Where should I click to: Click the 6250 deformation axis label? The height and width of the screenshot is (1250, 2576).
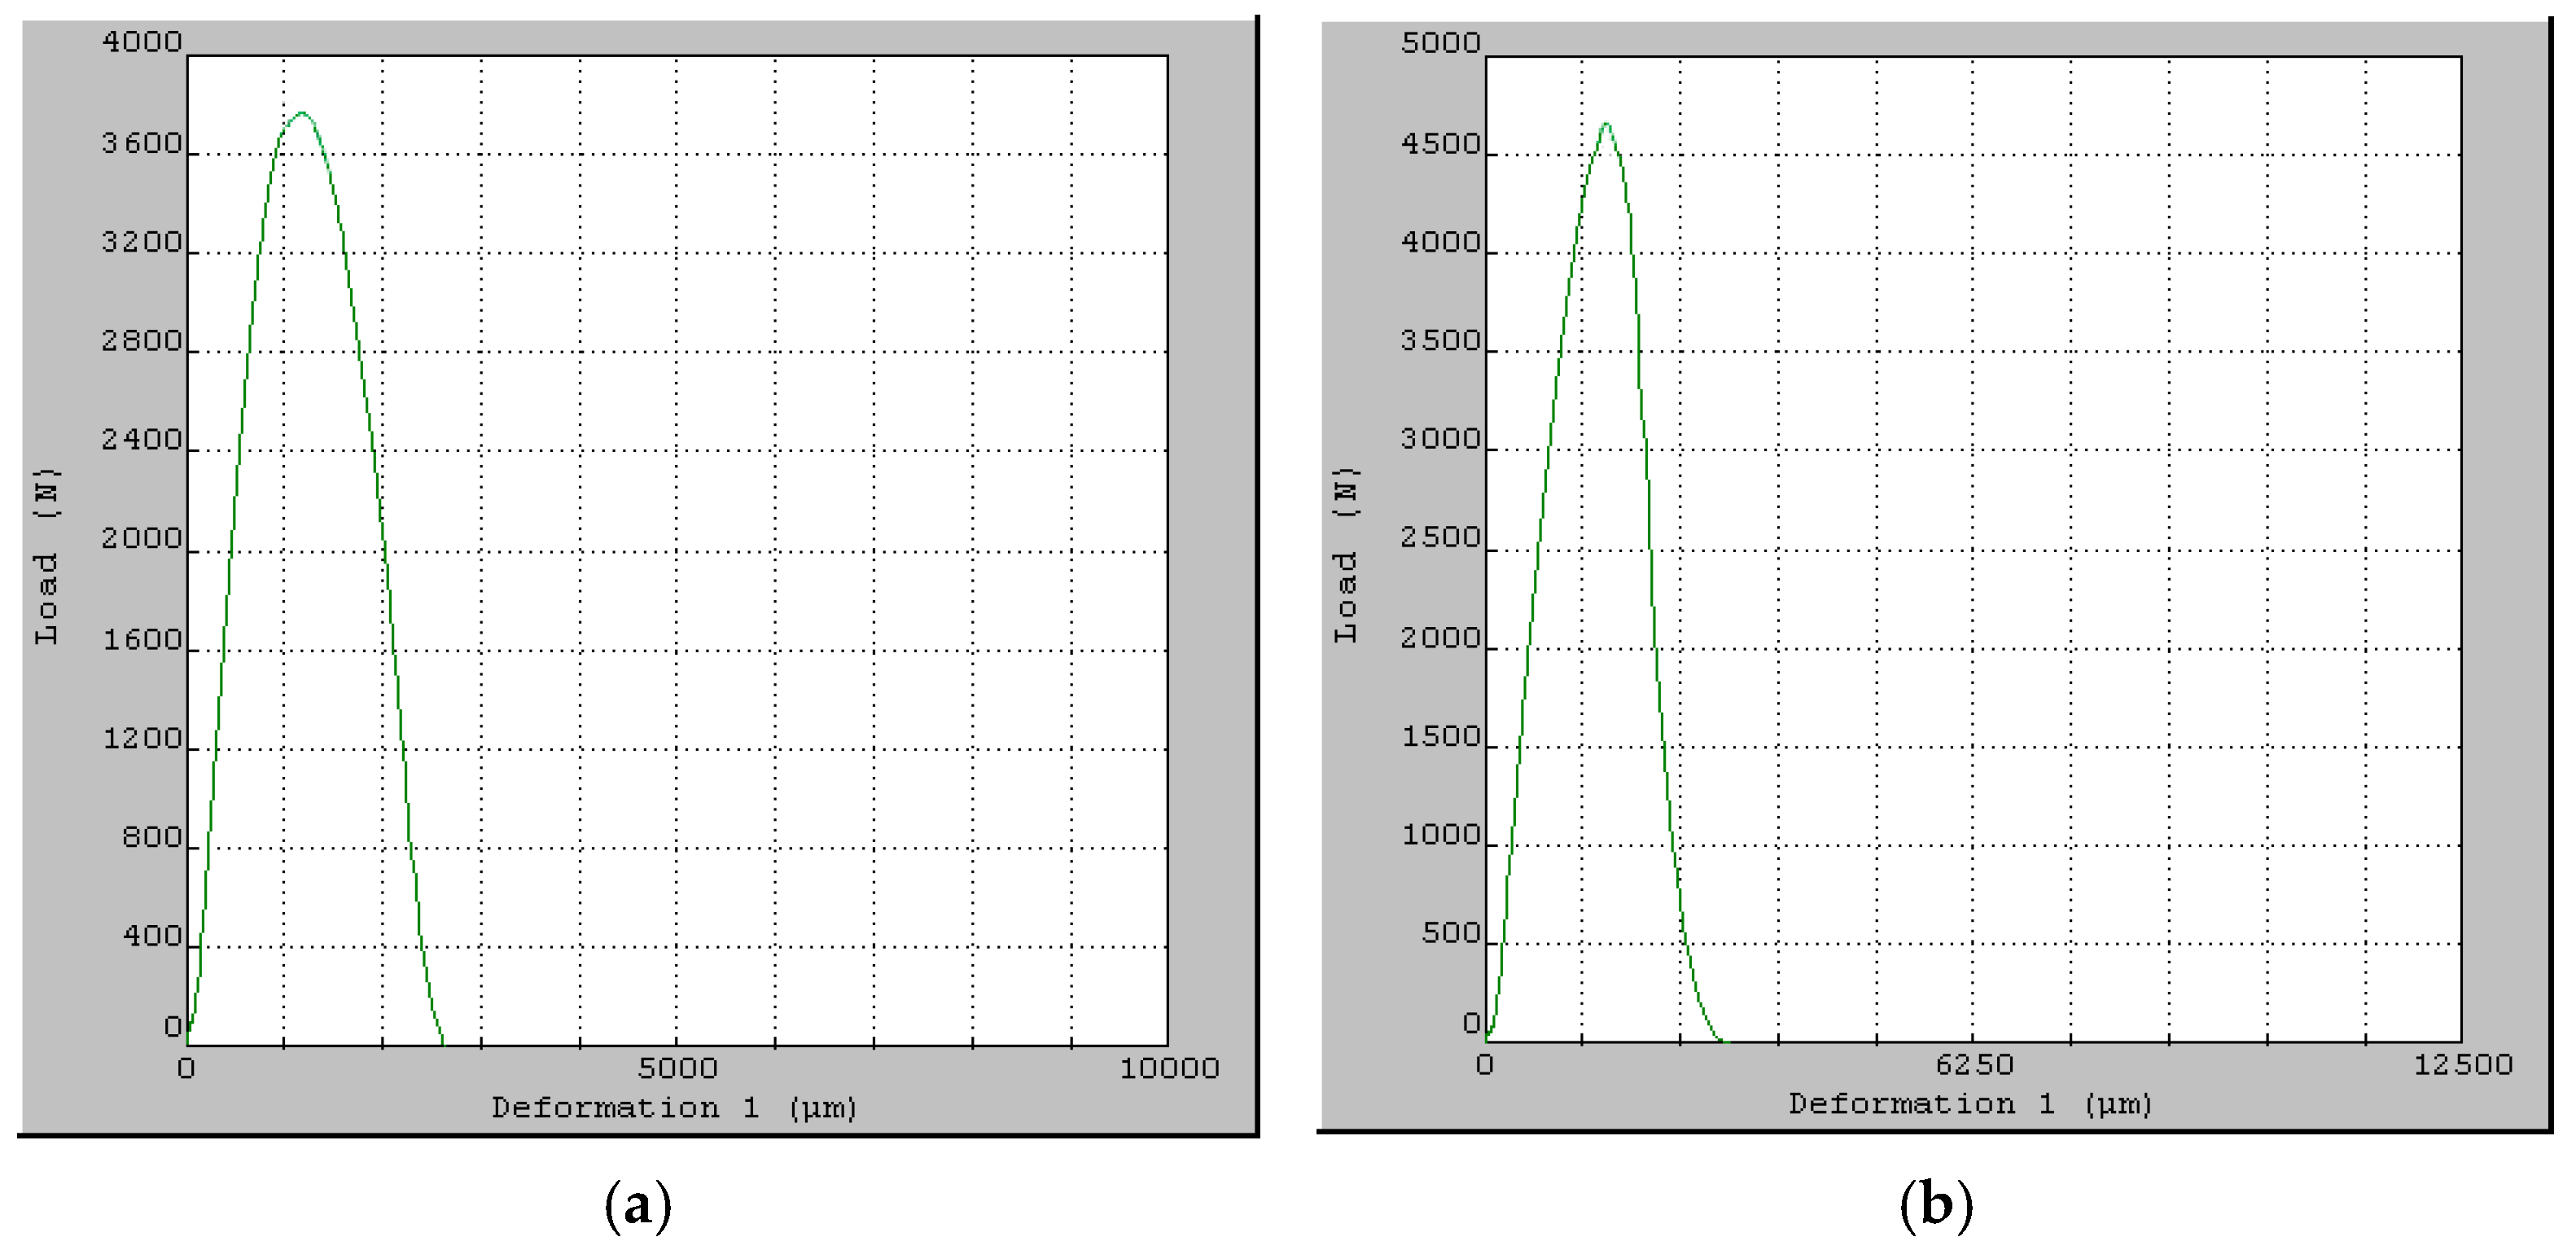pos(1974,1065)
